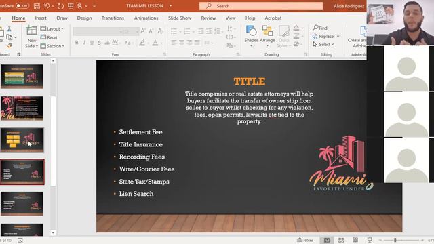The height and width of the screenshot is (244, 434).
Task: Toggle Strikethrough formatting
Action: 107,43
